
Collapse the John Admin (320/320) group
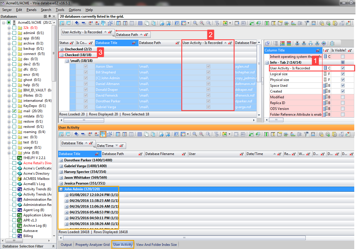pos(61,189)
